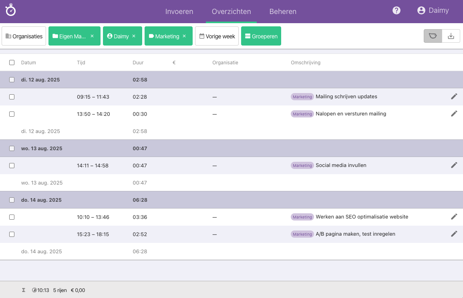The width and height of the screenshot is (463, 298).
Task: Click the Groeperen button
Action: coord(261,36)
